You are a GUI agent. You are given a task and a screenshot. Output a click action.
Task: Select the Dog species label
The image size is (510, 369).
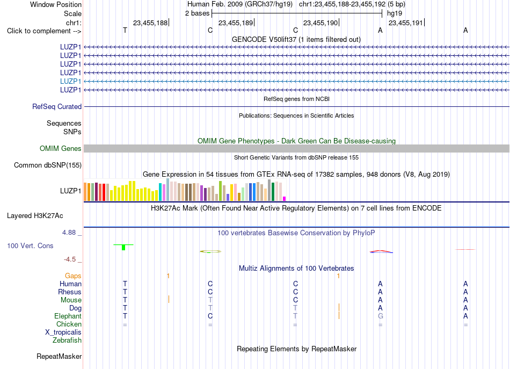pyautogui.click(x=75, y=308)
